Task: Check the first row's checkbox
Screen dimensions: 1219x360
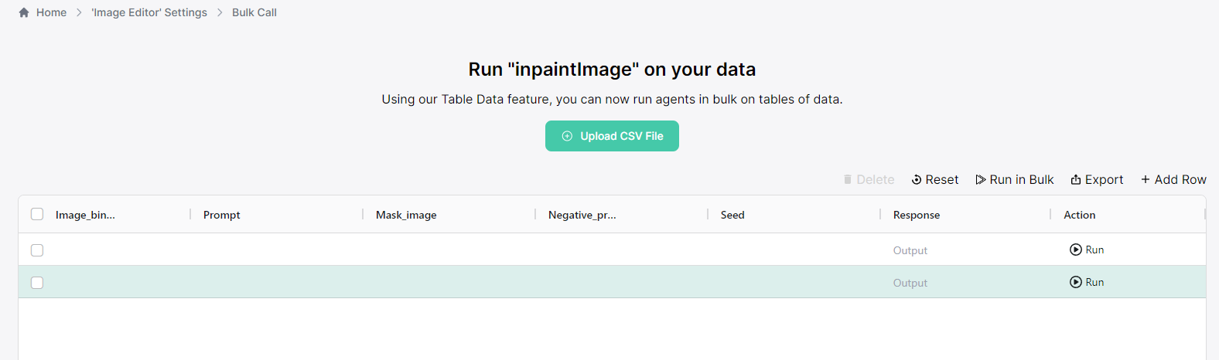Action: tap(37, 250)
